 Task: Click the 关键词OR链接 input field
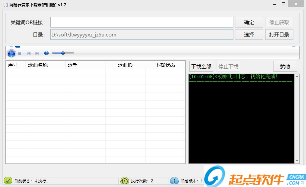click(x=142, y=22)
